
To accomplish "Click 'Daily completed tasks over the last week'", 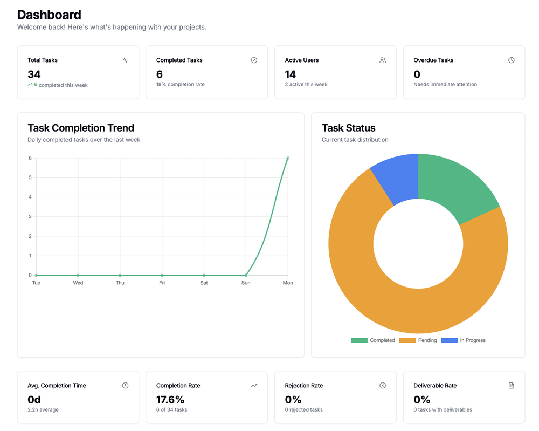I will [84, 140].
